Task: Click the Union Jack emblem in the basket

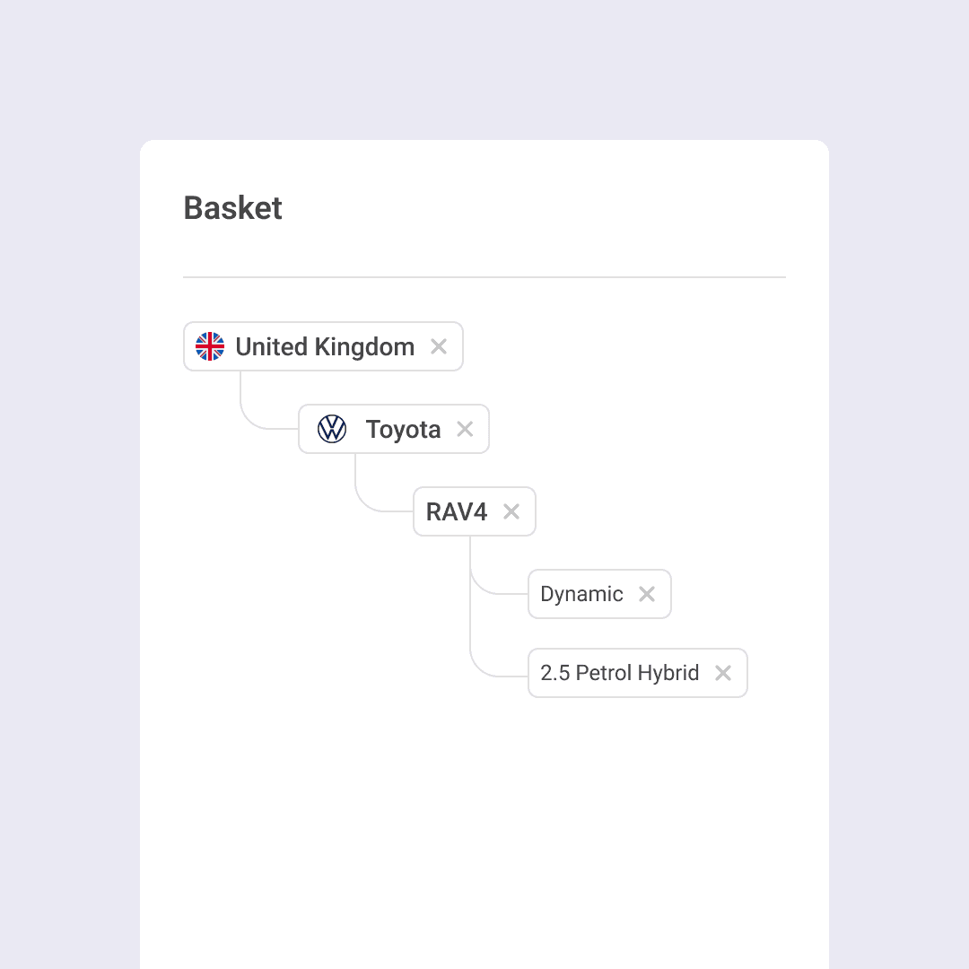Action: [209, 345]
